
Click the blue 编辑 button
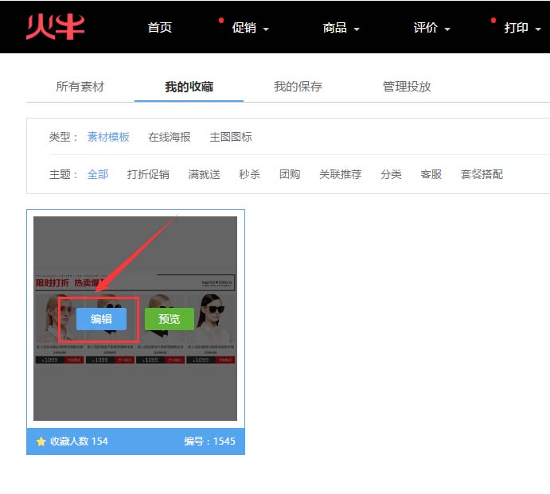tap(101, 319)
